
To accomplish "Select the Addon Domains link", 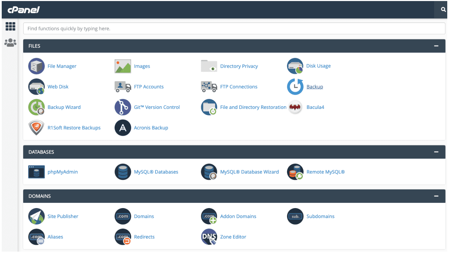I will [x=238, y=216].
